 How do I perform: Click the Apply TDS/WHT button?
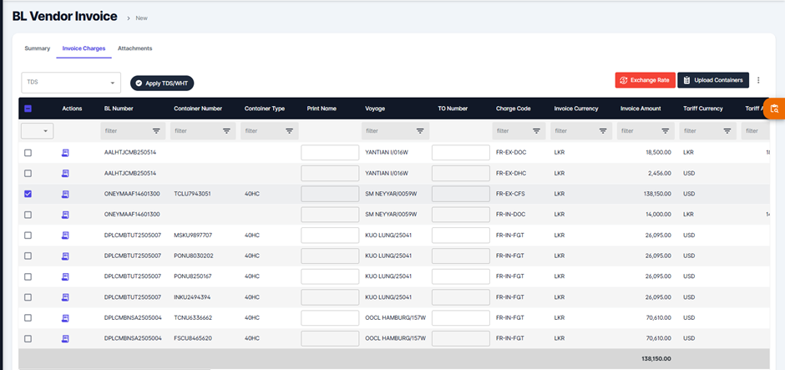(x=162, y=83)
